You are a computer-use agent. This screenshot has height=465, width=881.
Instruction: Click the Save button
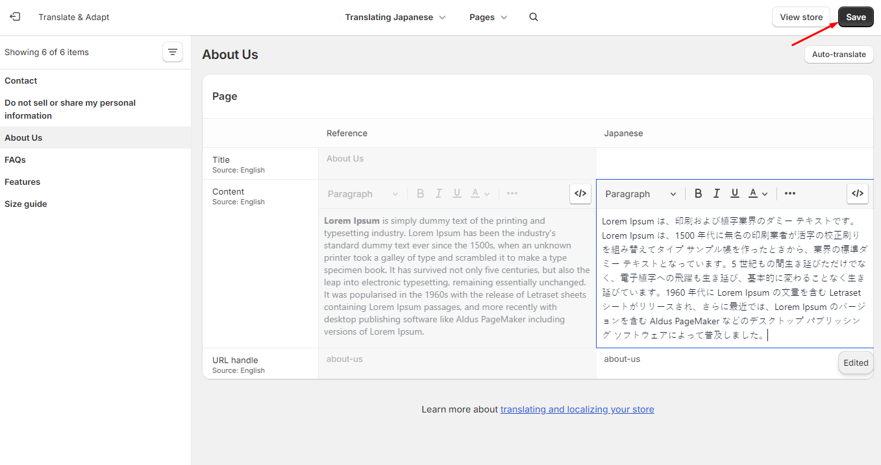[855, 18]
